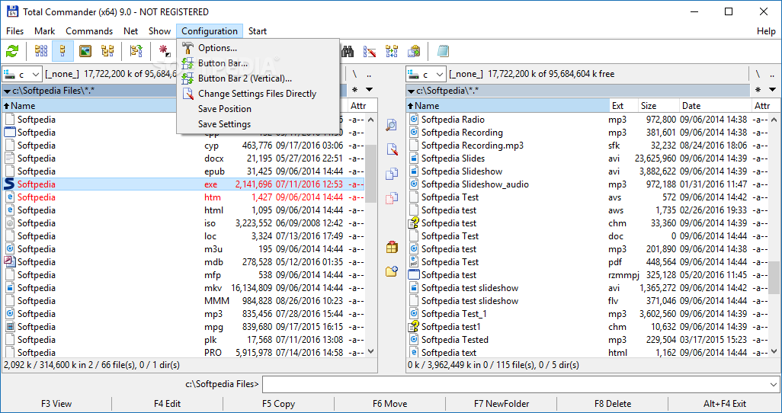Click the green Reread source refresh icon
This screenshot has width=782, height=413.
tap(12, 51)
